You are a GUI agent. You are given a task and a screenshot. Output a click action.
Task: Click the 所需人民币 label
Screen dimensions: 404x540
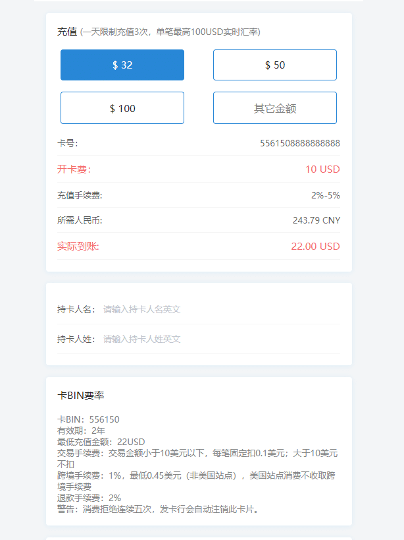coord(80,220)
